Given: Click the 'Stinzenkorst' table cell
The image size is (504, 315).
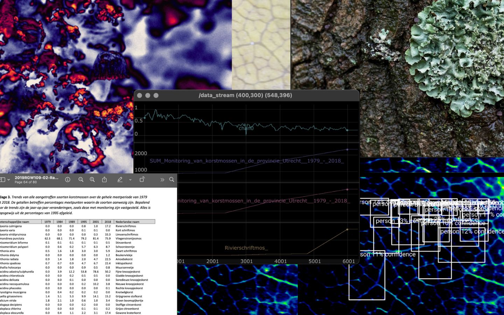Looking at the screenshot, I should coord(124,243).
